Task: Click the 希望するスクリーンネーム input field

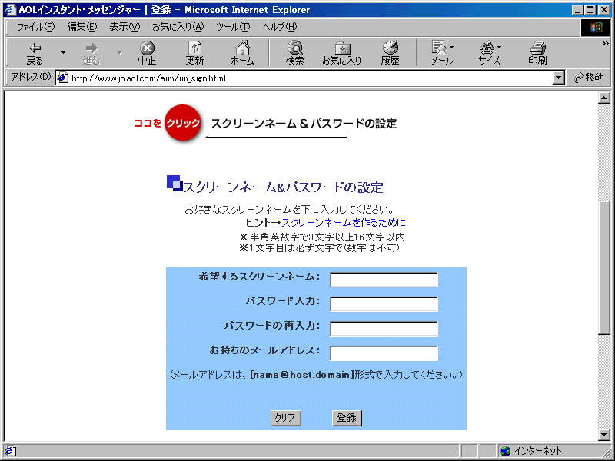Action: tap(384, 280)
